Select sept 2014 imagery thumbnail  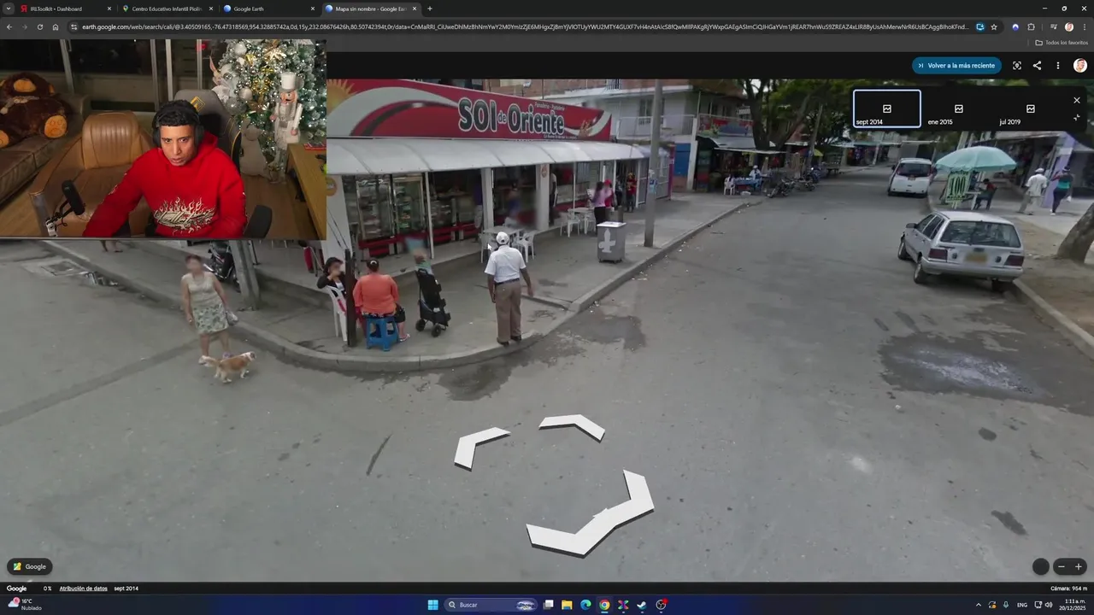[x=887, y=109]
